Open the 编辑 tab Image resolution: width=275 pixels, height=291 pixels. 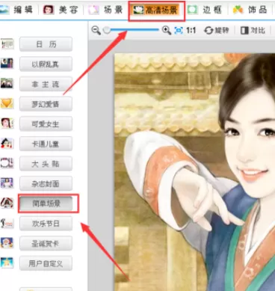point(16,10)
